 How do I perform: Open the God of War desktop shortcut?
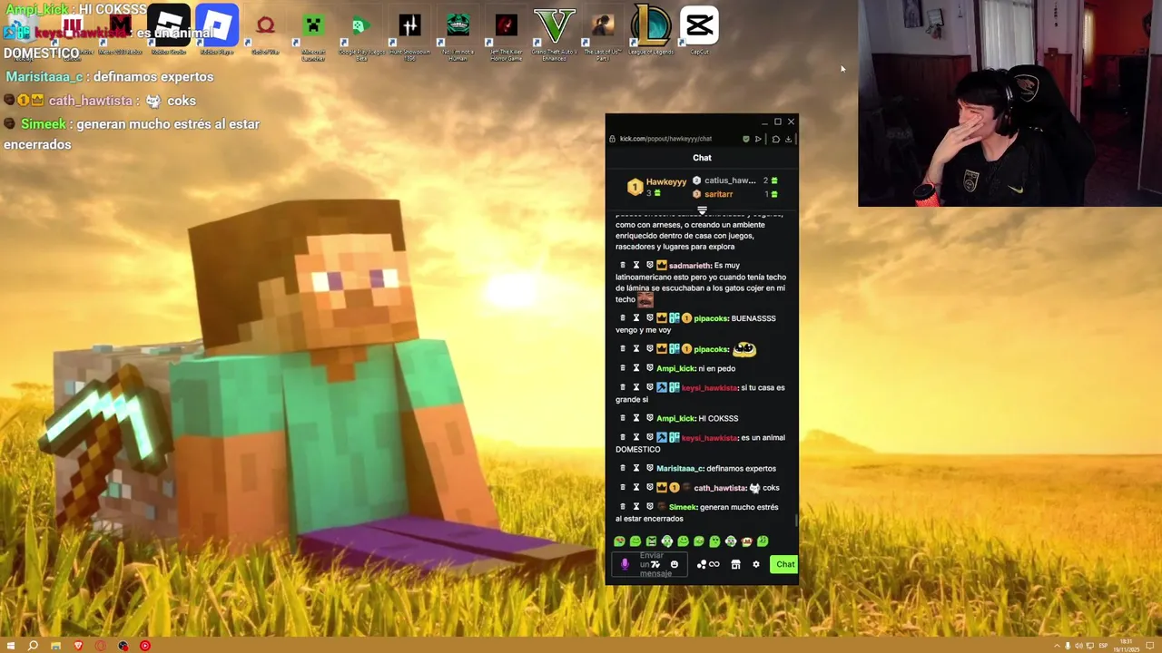tap(265, 30)
